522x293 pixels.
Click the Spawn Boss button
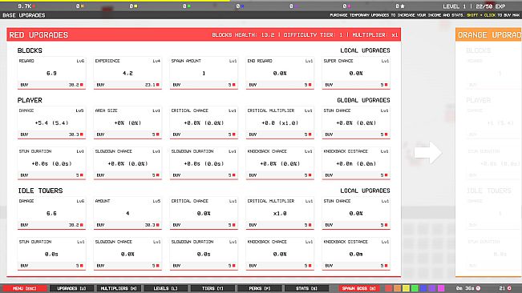tap(359, 288)
